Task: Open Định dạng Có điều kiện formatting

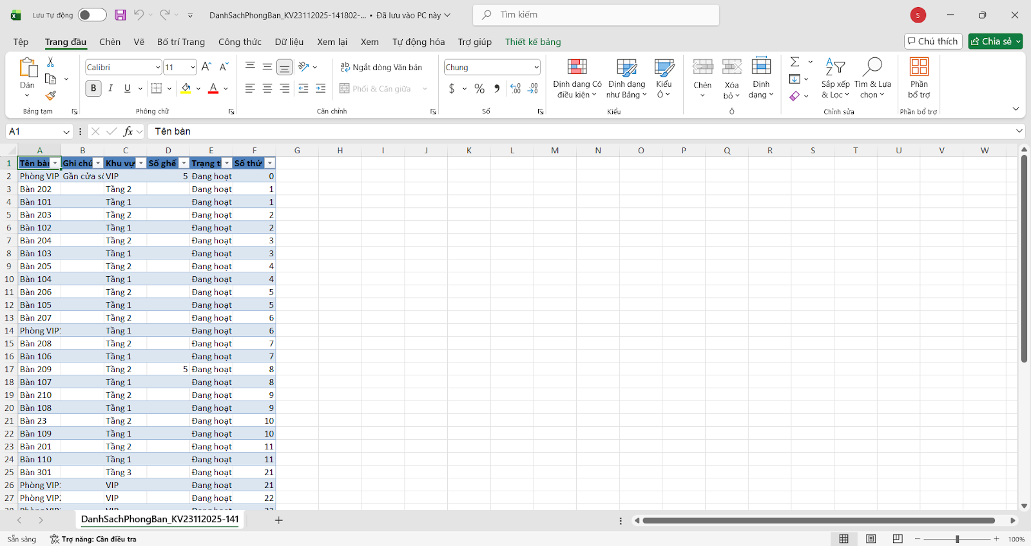Action: coord(577,79)
